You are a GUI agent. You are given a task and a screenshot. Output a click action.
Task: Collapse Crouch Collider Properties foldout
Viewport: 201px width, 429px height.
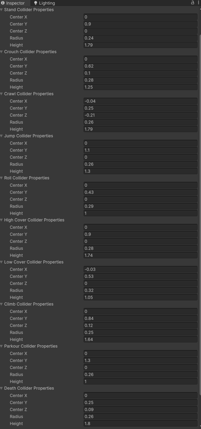pyautogui.click(x=2, y=52)
